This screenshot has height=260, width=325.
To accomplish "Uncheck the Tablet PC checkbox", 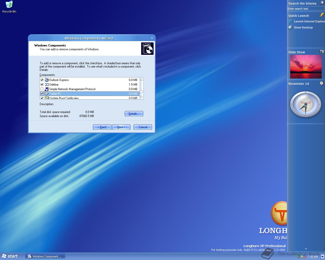I will [x=42, y=94].
